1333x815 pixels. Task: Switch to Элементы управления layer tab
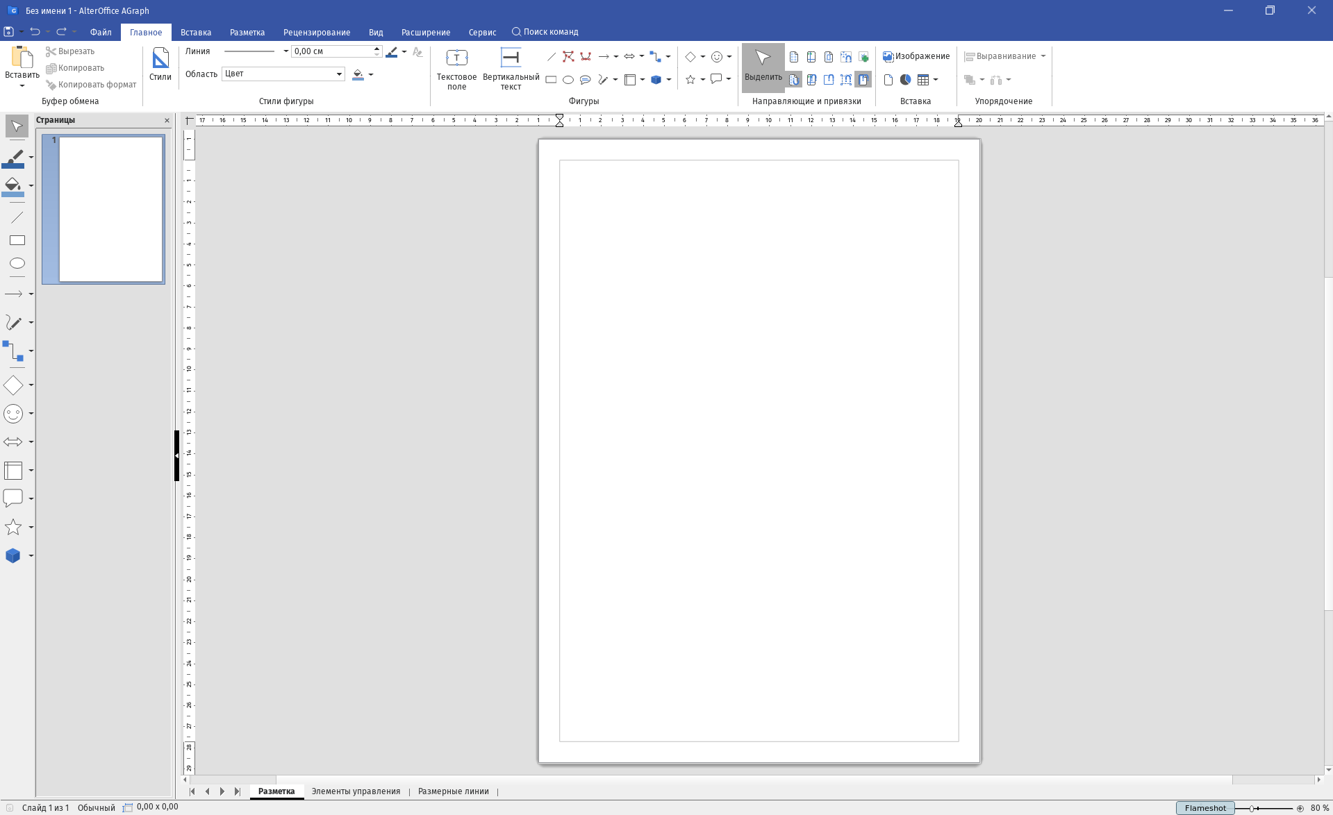[x=356, y=791]
